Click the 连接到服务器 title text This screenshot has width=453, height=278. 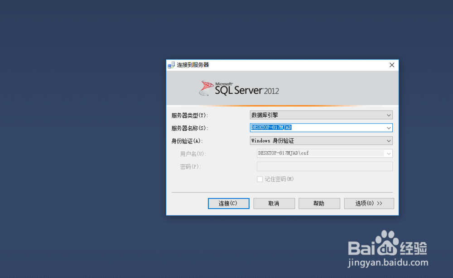click(193, 65)
